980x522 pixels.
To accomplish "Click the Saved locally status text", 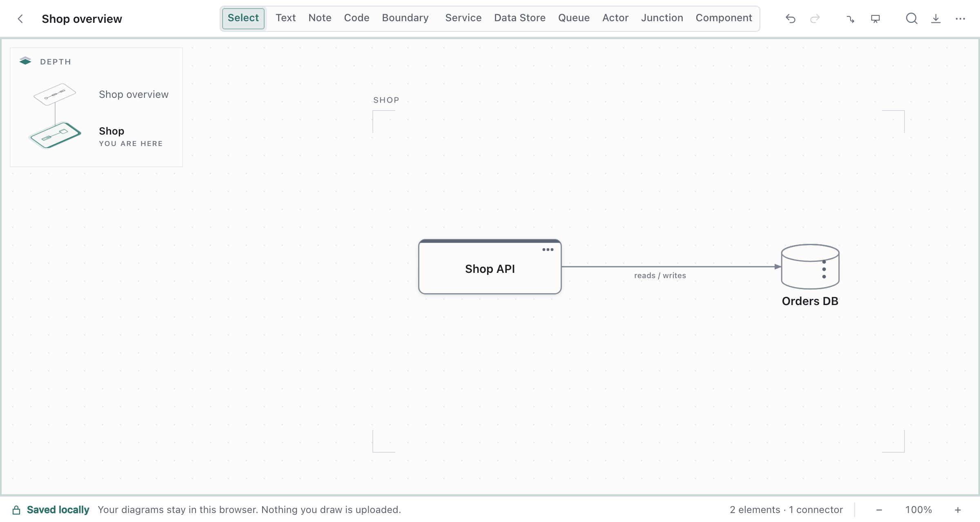I will (x=58, y=510).
